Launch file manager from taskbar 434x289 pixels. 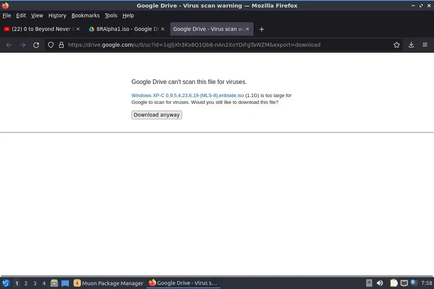pos(54,283)
